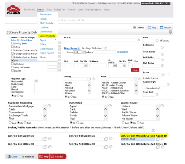Click the Select All status link
This screenshot has height=164, width=185.
[15, 40]
